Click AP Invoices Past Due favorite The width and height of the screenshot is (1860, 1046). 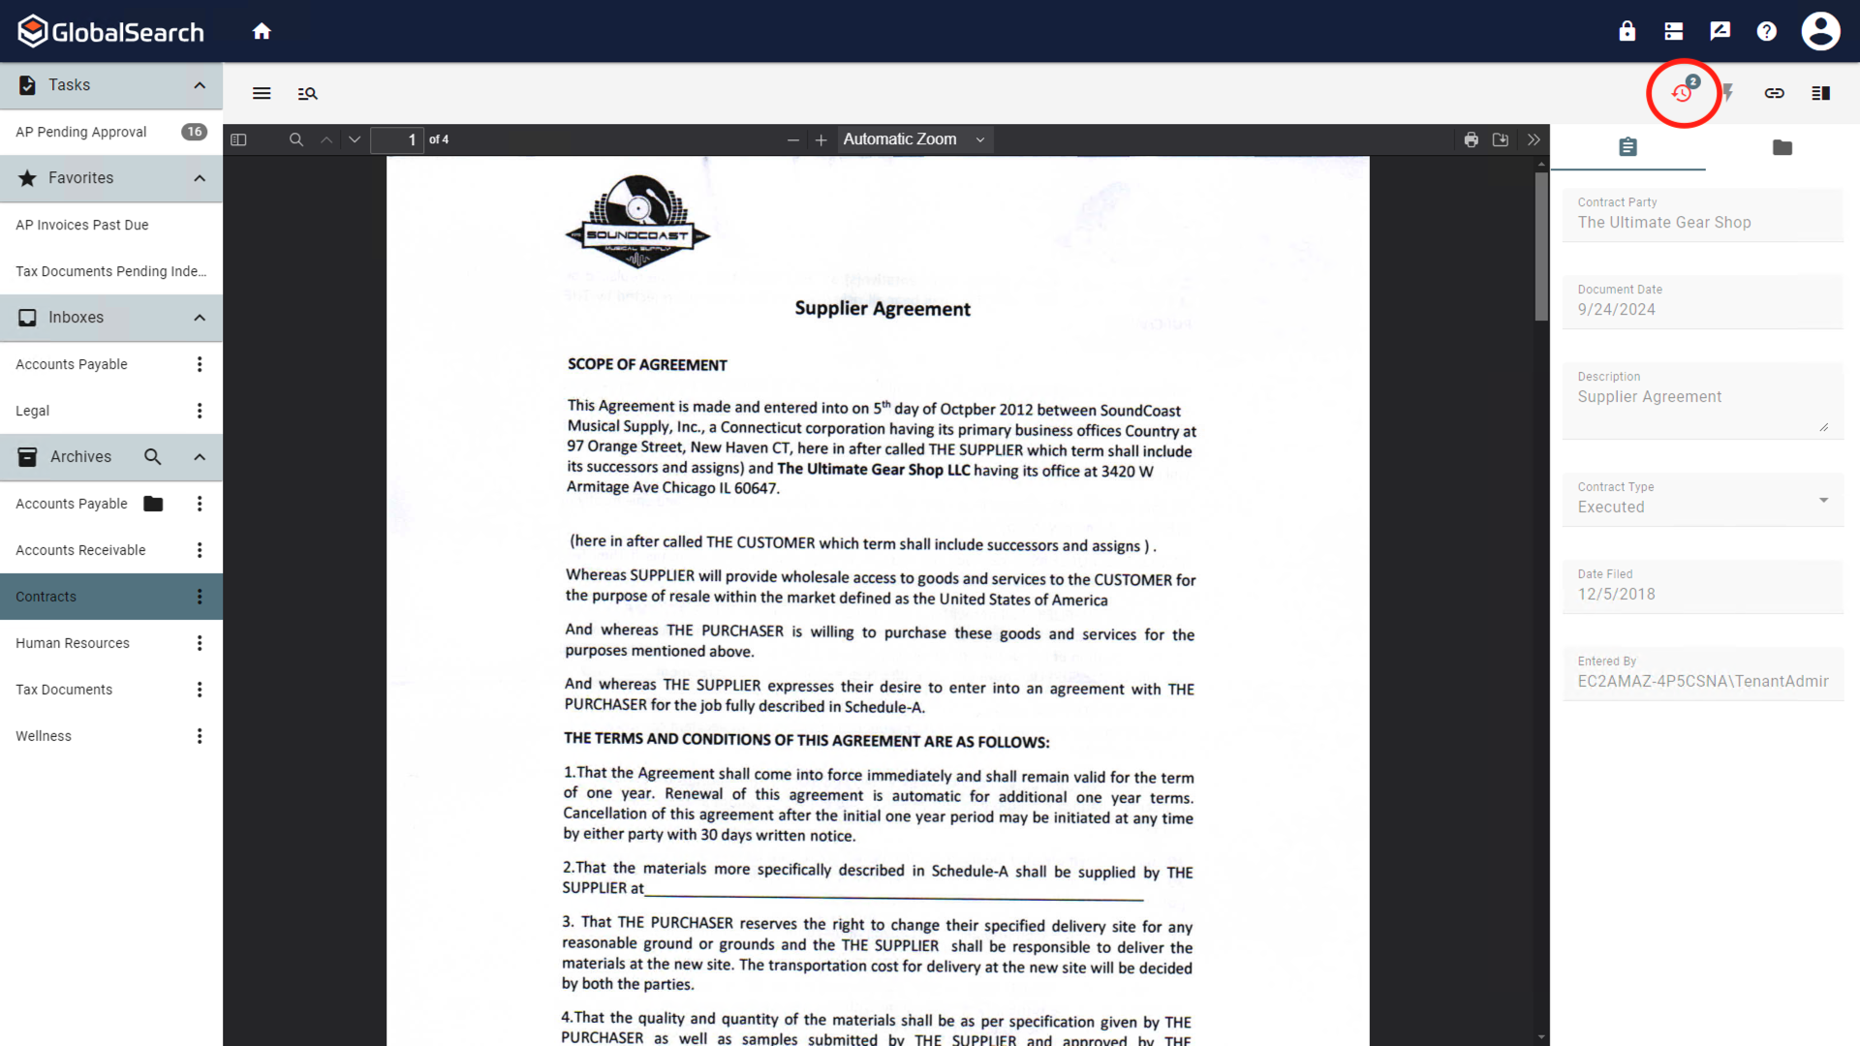point(81,225)
